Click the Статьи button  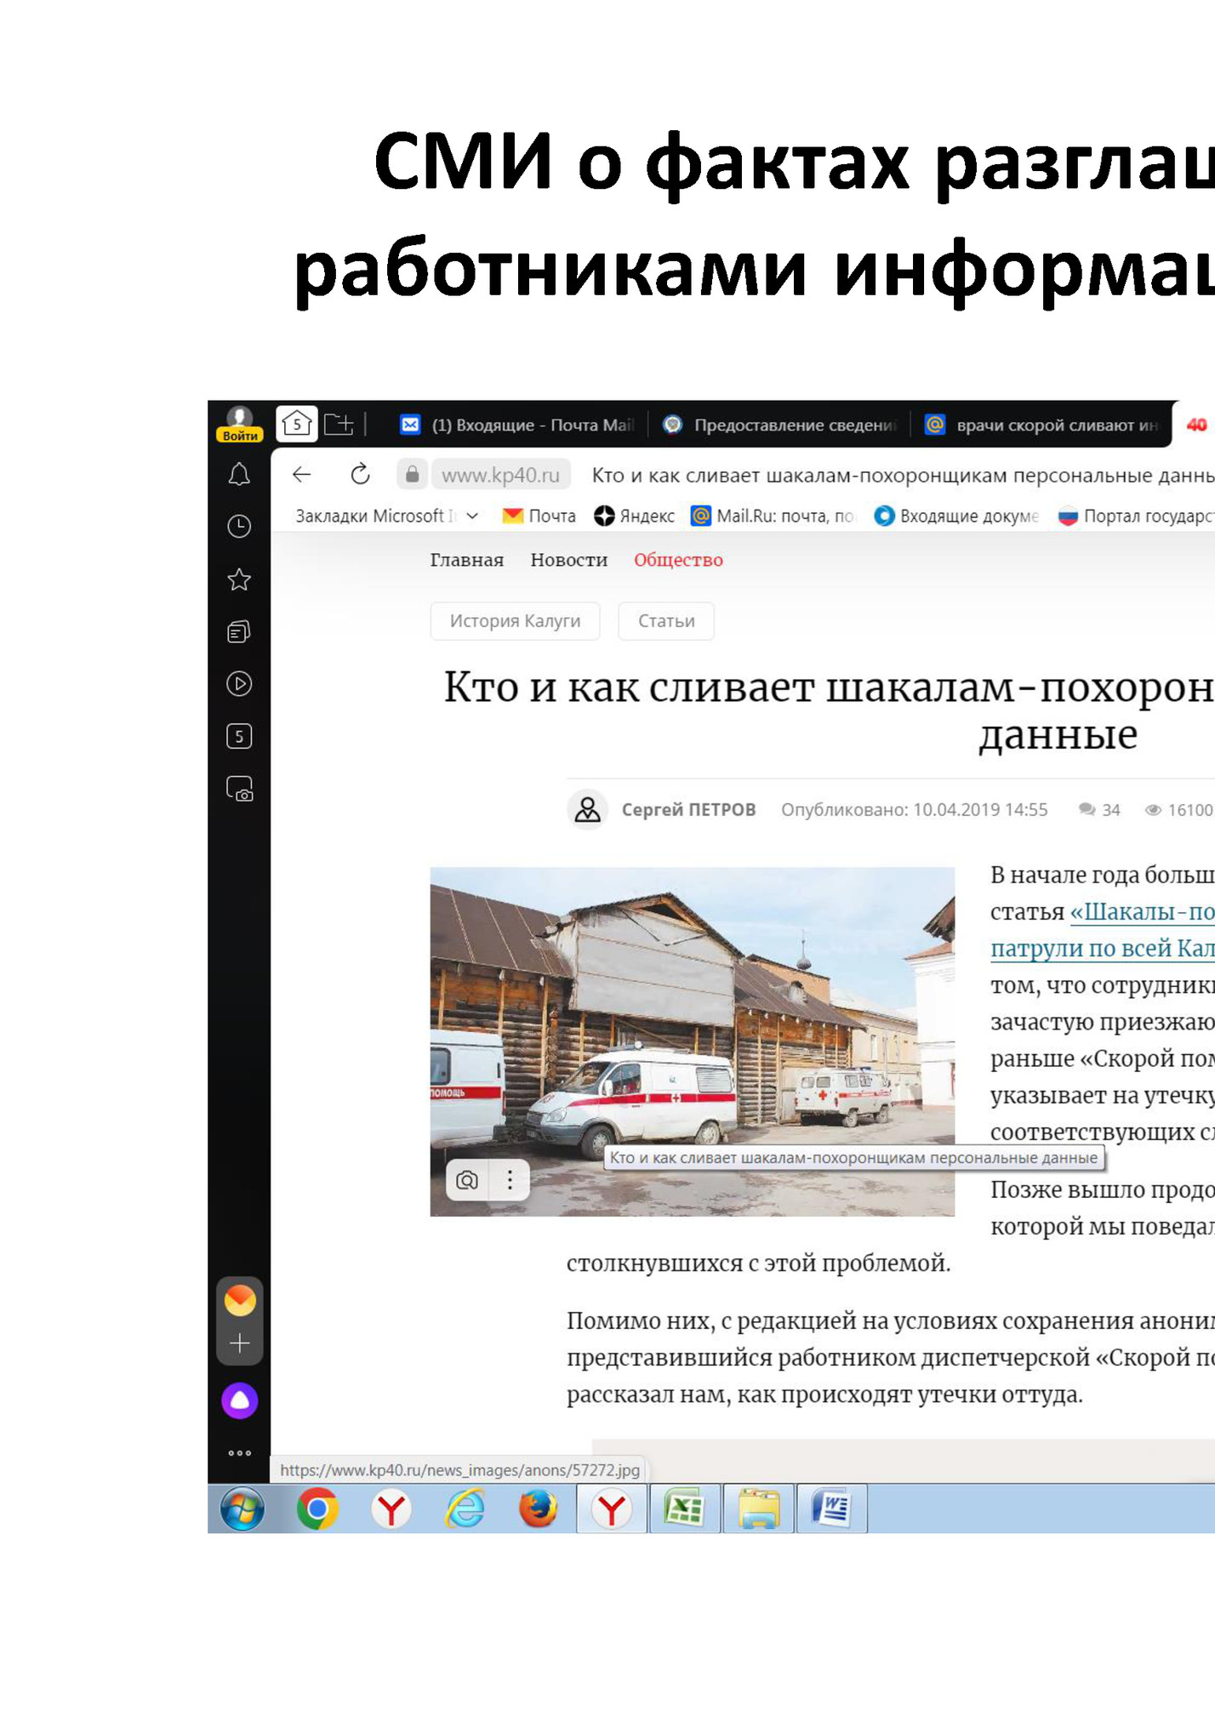pos(666,621)
